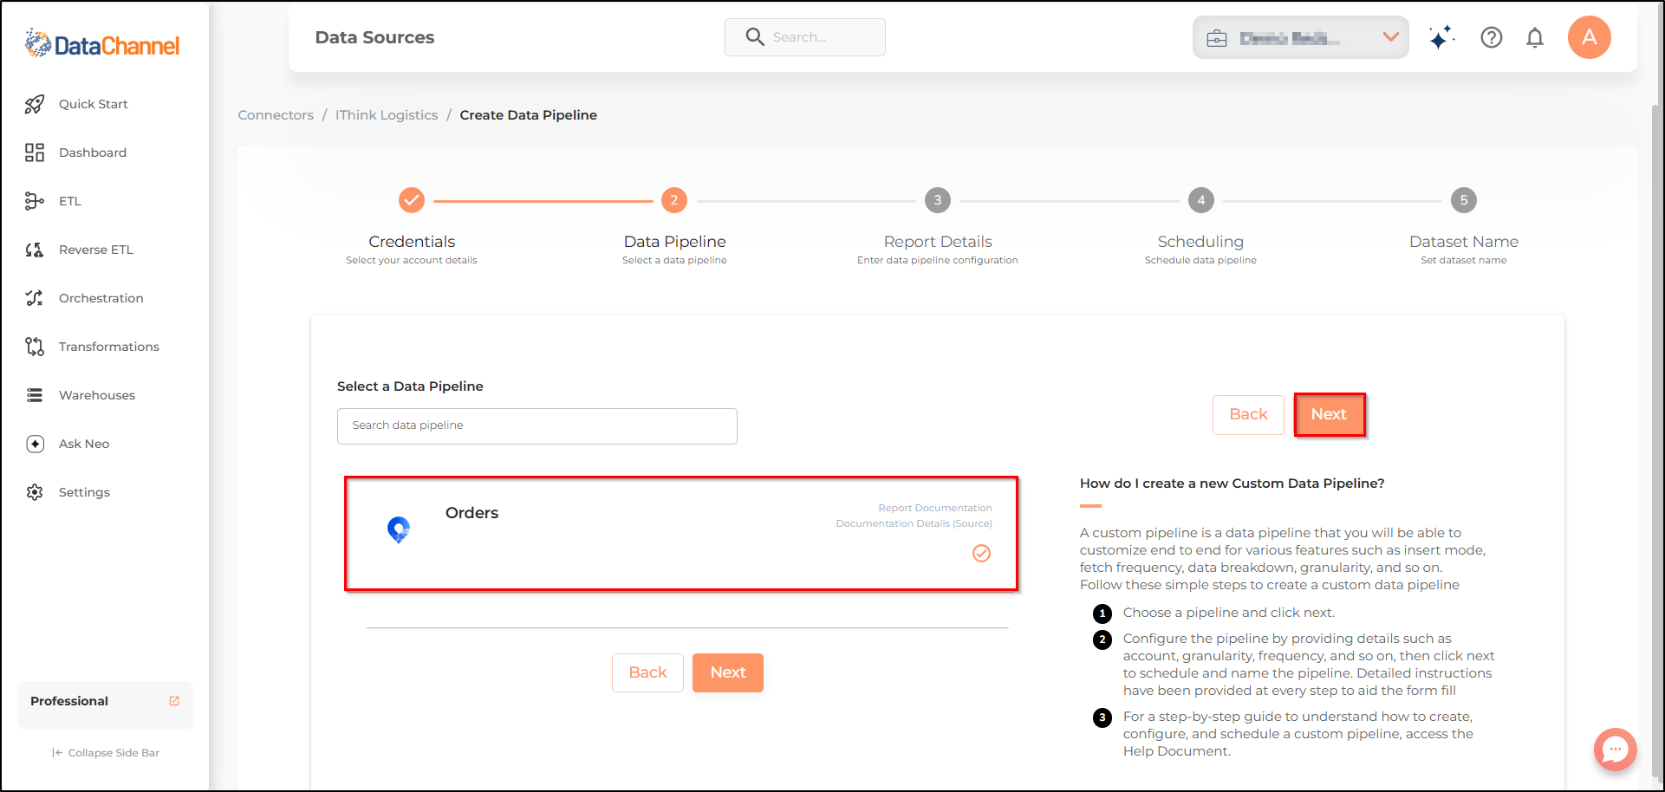Click the Dashboard grid icon

[x=35, y=153]
